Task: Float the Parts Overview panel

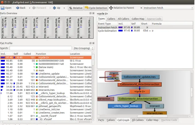Action: 90,13
